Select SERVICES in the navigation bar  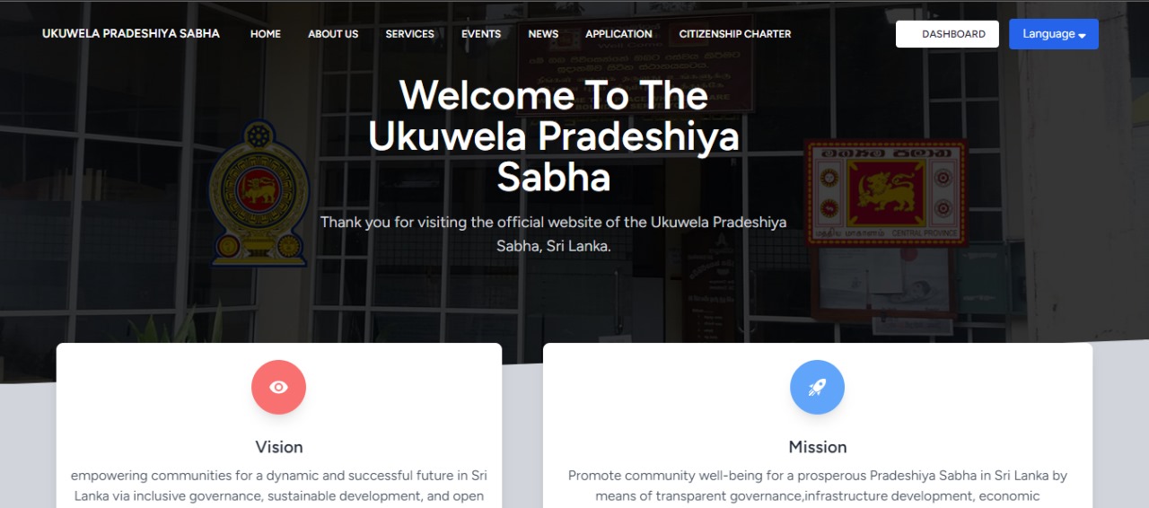(x=410, y=34)
